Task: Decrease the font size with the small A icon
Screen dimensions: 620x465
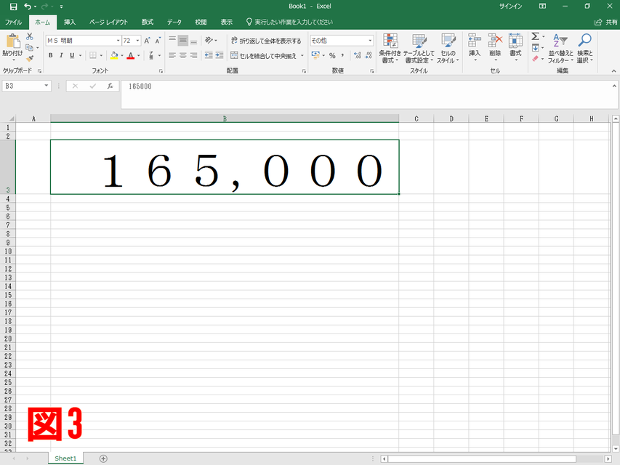Action: pos(158,41)
